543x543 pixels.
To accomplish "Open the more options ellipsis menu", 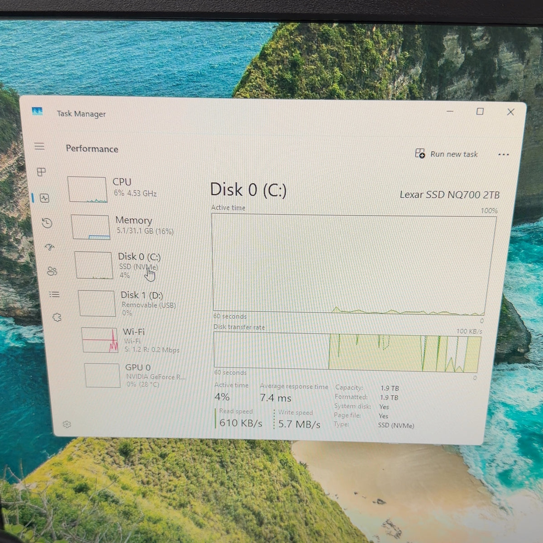I will [x=503, y=155].
